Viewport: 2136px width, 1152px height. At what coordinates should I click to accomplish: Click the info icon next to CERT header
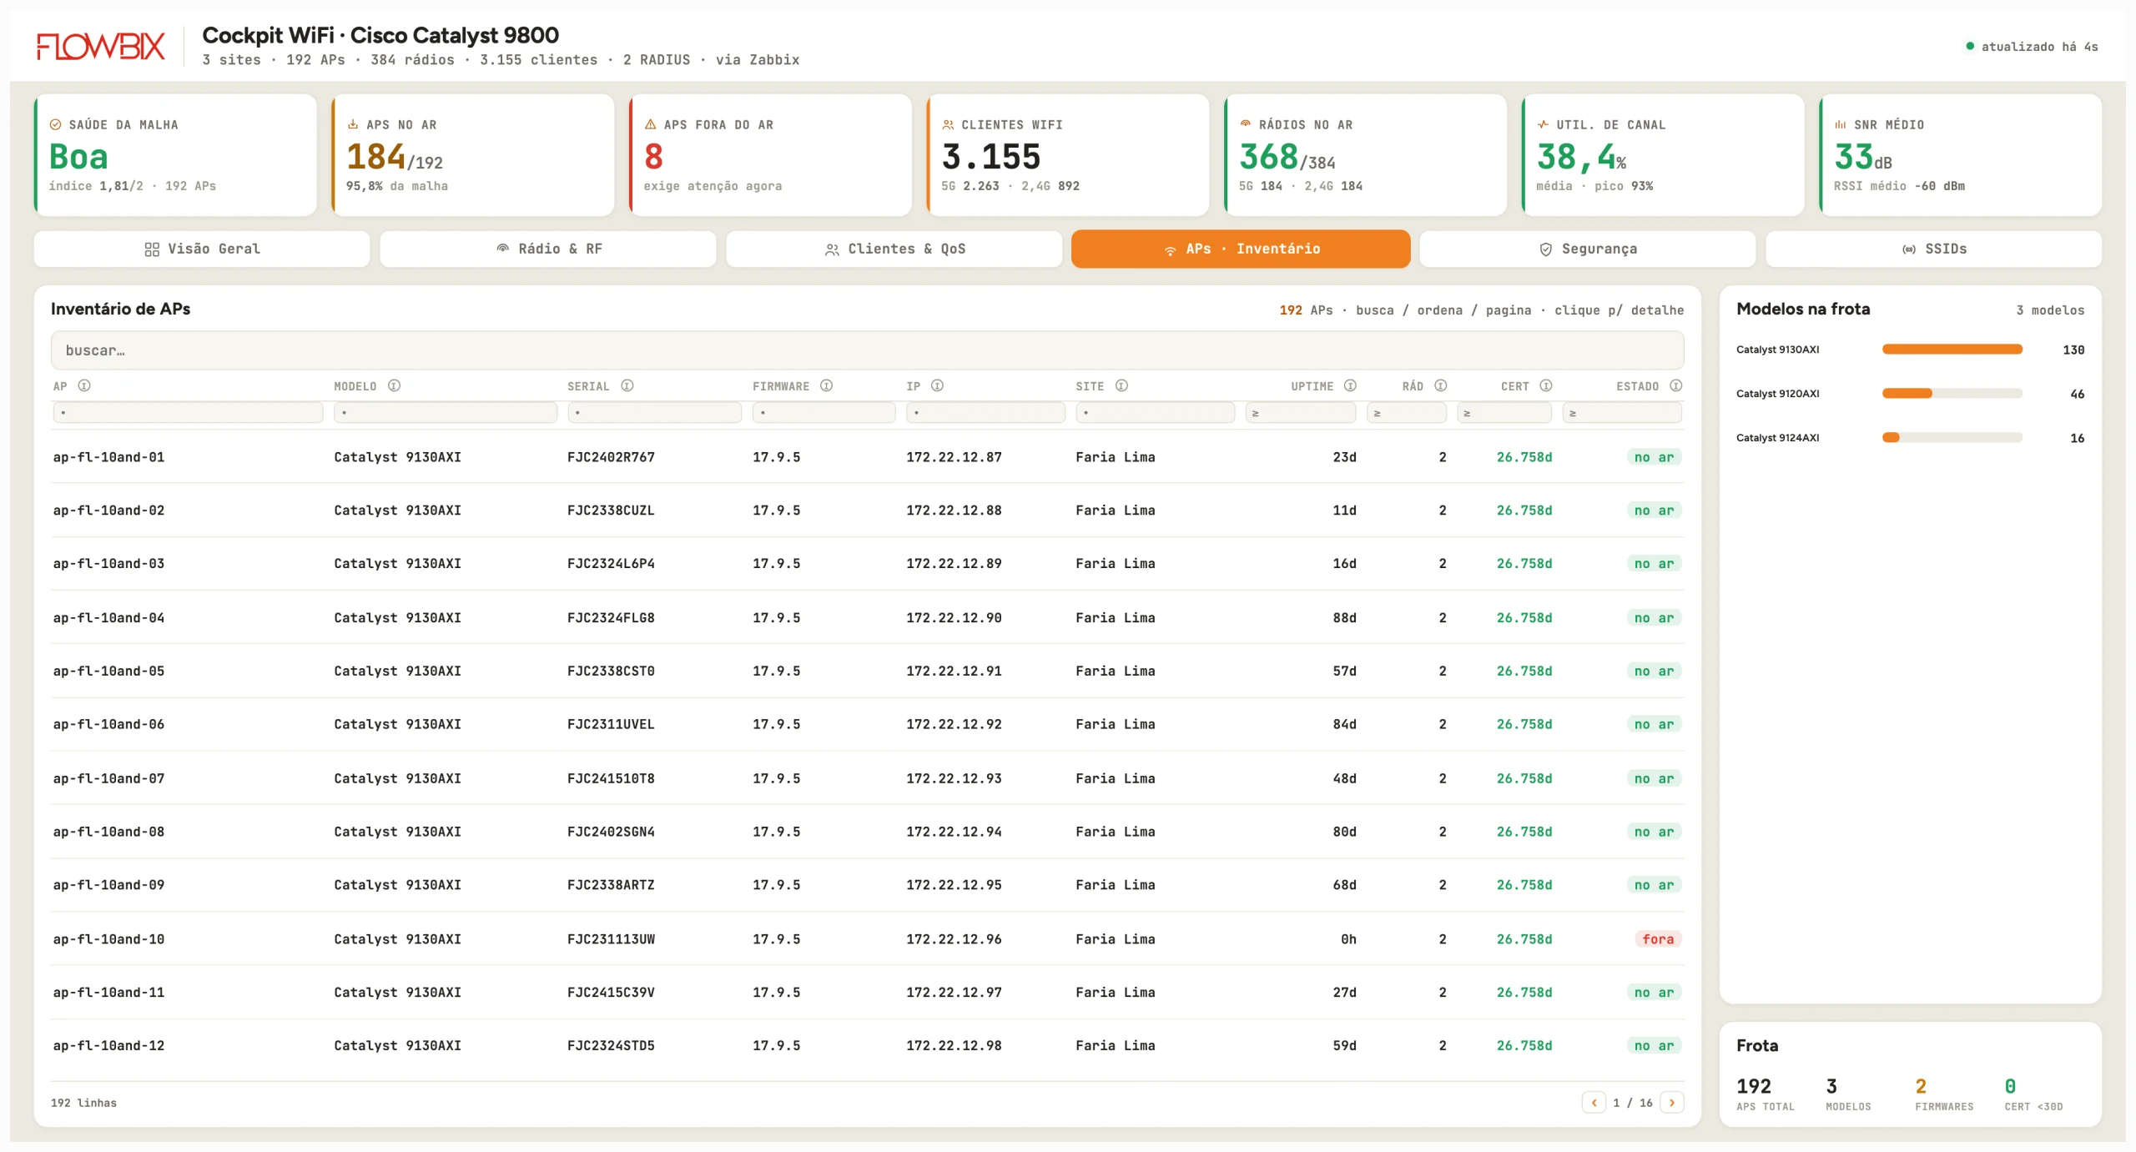[x=1546, y=385]
